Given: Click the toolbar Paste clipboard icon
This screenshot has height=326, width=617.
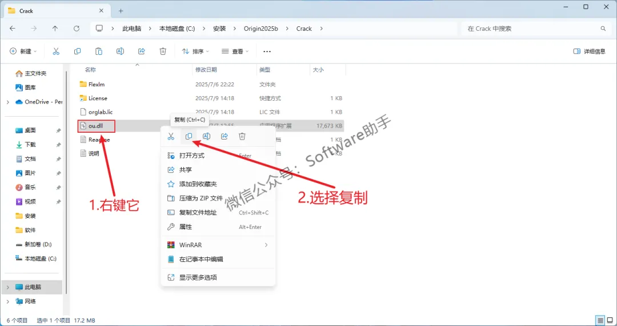Looking at the screenshot, I should 99,51.
